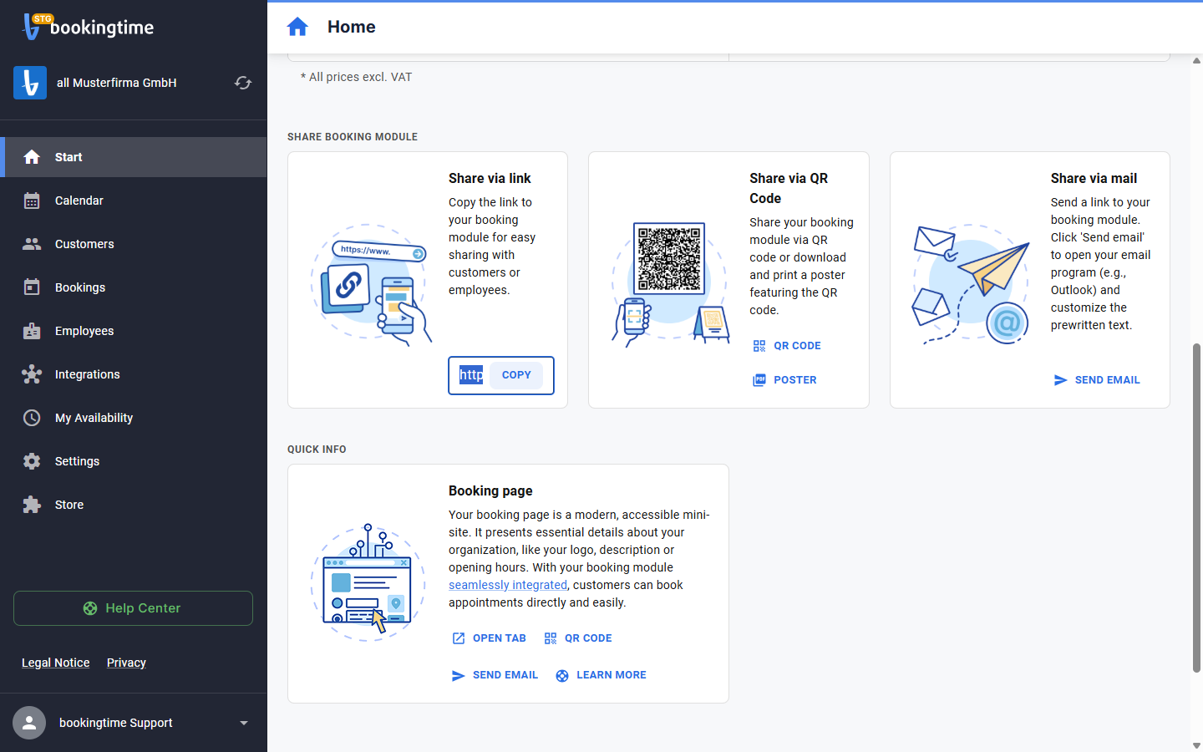Show QR code for Booking page
The height and width of the screenshot is (752, 1203).
click(x=578, y=638)
